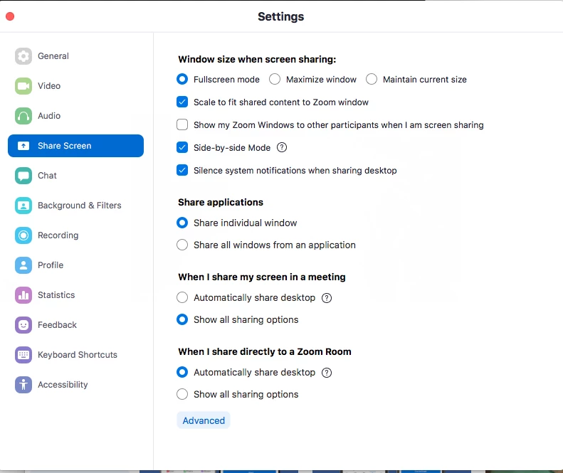Click help icon beside Side-by-side Mode
The width and height of the screenshot is (563, 473).
coord(282,147)
